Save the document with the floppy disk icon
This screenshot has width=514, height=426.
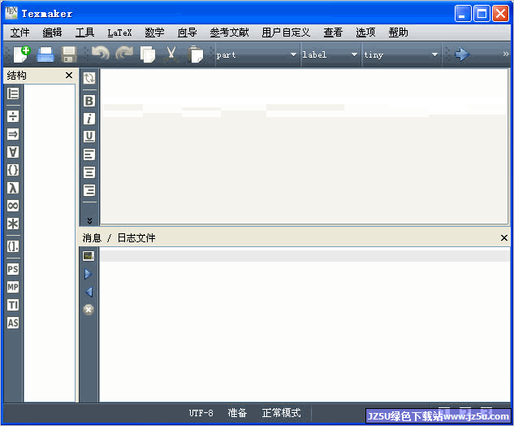[x=69, y=54]
